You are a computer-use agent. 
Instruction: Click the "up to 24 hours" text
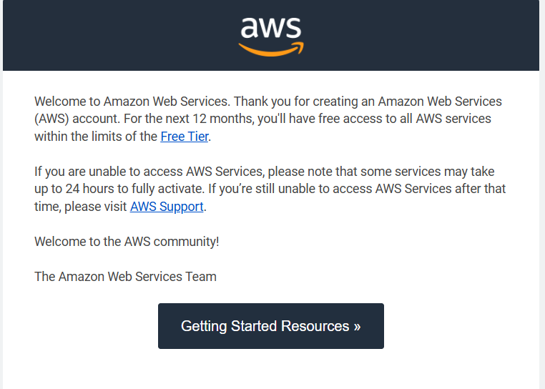coord(74,189)
